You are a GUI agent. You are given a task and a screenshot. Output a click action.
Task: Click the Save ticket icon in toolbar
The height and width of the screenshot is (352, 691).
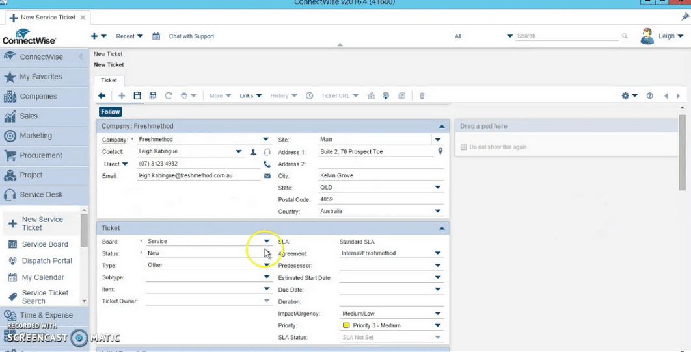[x=137, y=95]
